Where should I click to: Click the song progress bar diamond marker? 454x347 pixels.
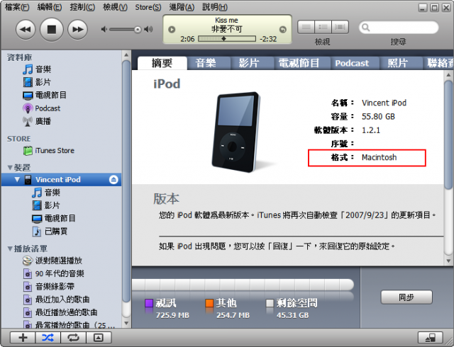click(x=223, y=39)
